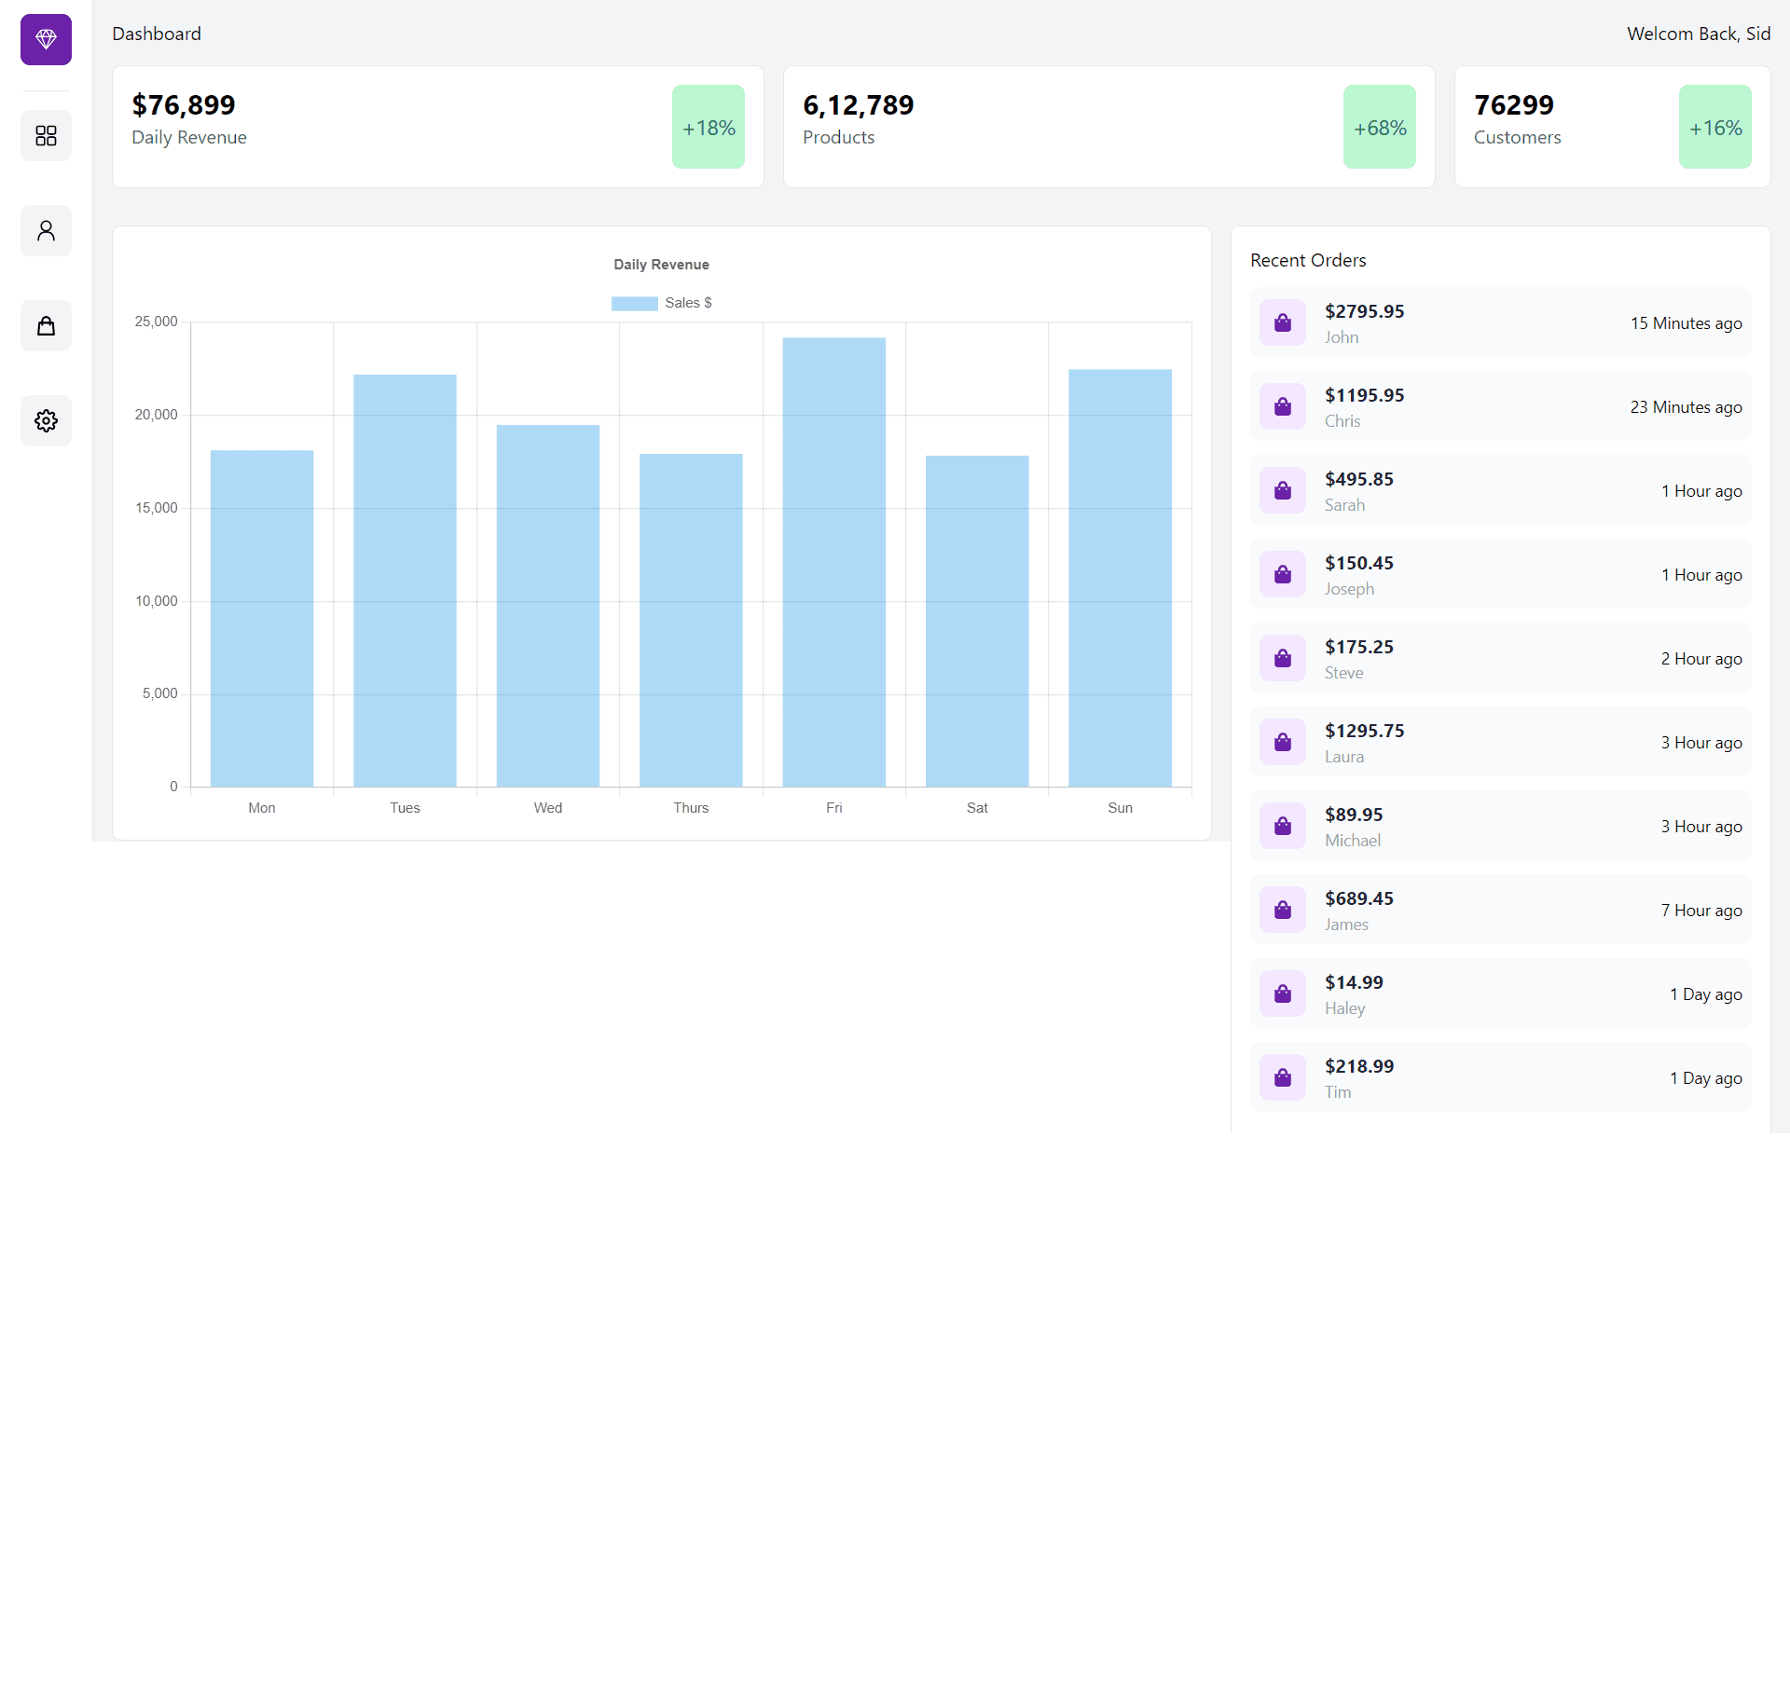This screenshot has height=1699, width=1790.
Task: Click the Welcom Back, Sid text
Action: (1699, 34)
